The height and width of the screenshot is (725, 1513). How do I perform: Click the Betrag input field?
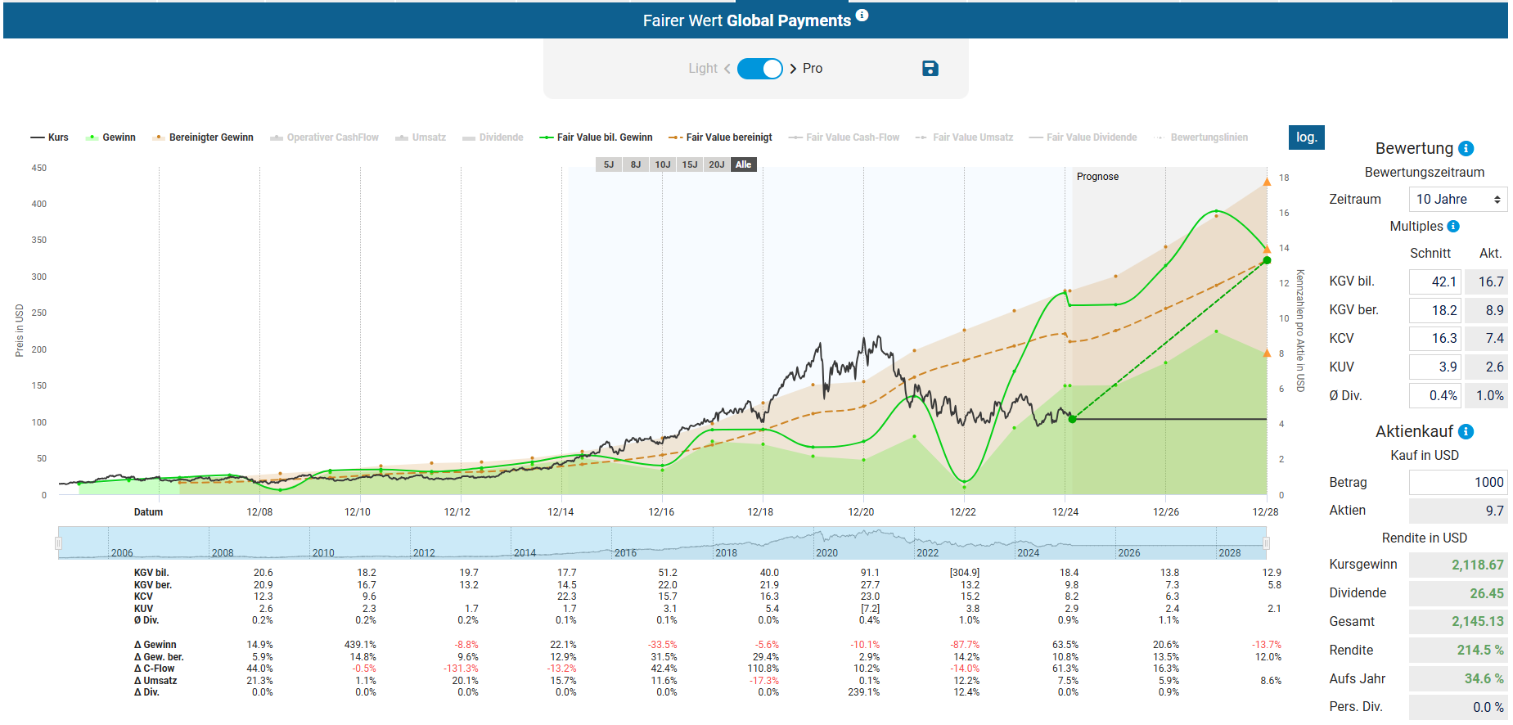(x=1457, y=483)
